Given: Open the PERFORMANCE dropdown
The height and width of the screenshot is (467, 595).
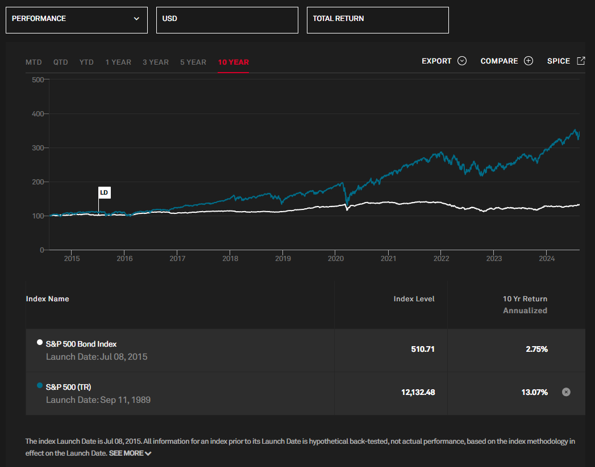Looking at the screenshot, I should tap(77, 19).
